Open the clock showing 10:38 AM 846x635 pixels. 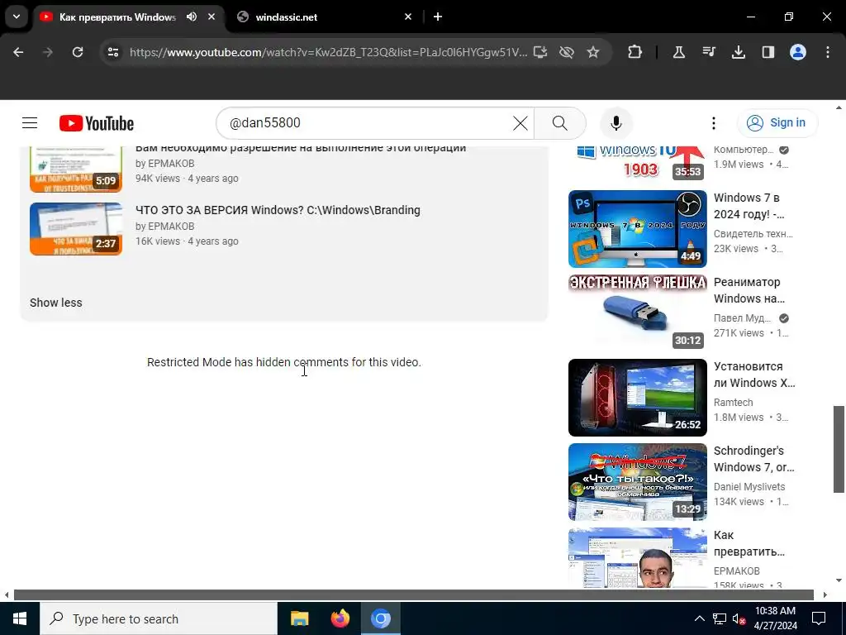coord(775,618)
